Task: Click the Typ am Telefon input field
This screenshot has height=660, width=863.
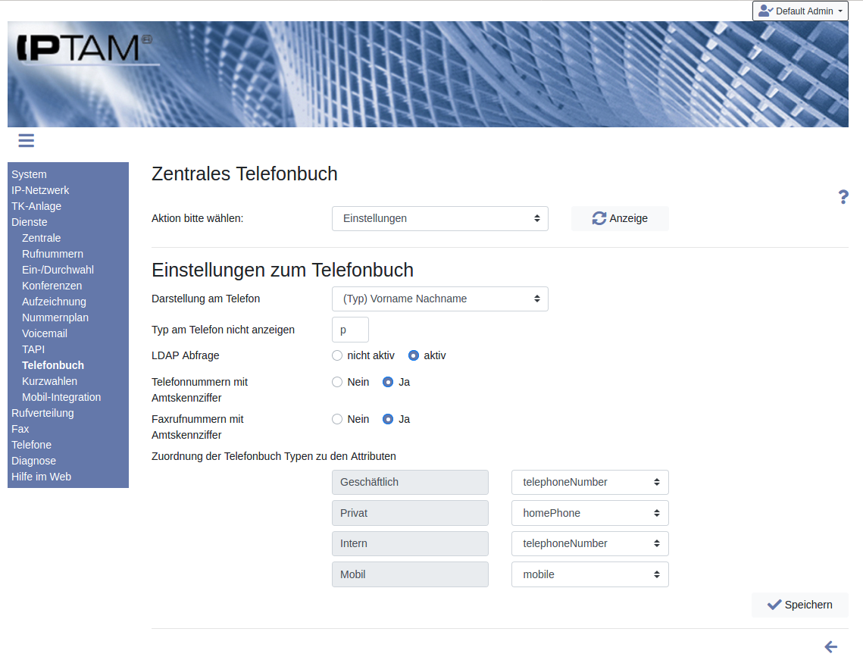Action: pos(350,330)
